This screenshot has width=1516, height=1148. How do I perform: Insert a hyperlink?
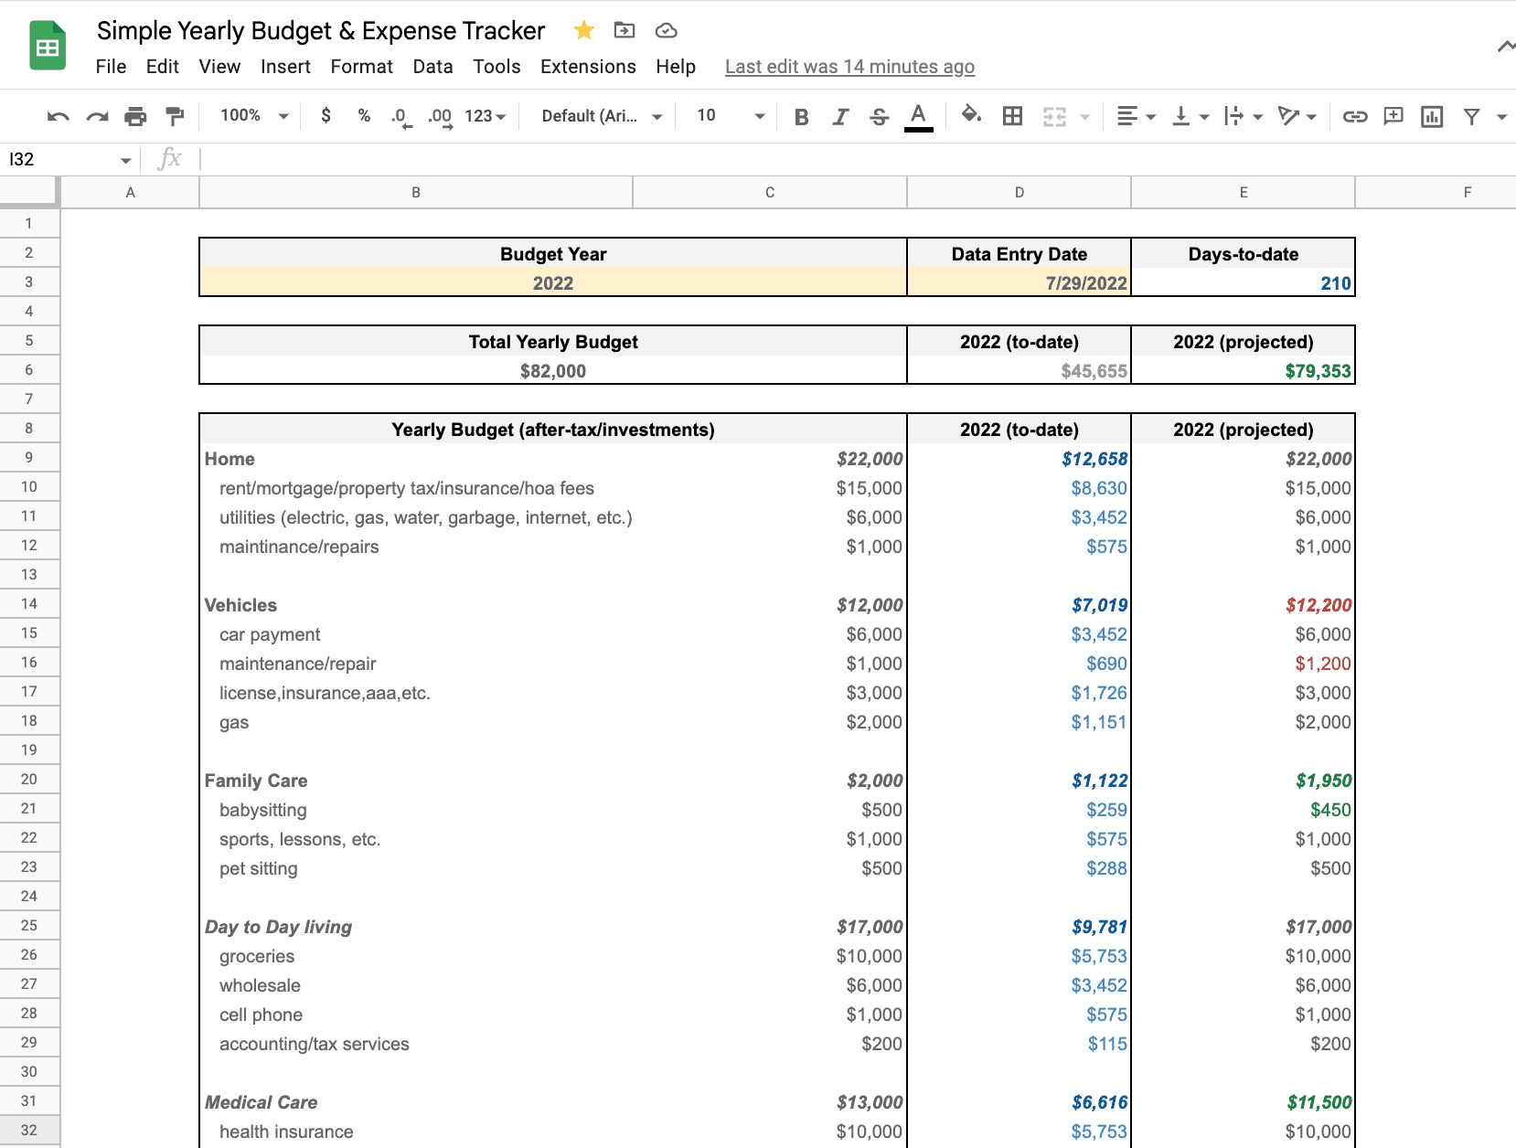[1355, 116]
